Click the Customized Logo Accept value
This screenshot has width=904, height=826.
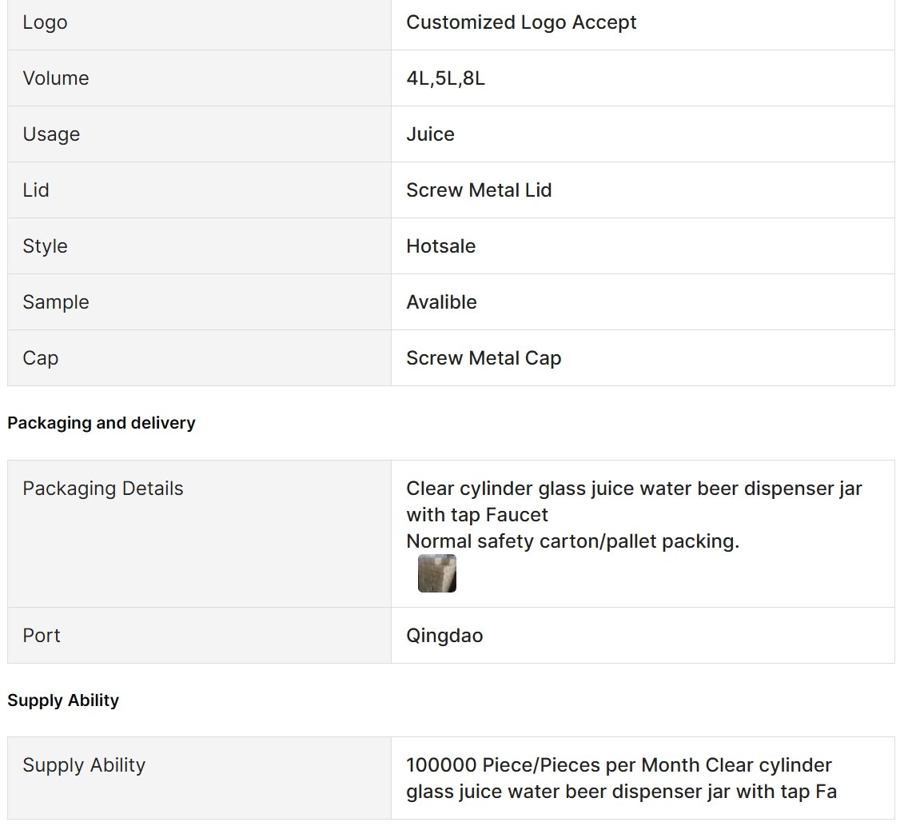coord(521,22)
